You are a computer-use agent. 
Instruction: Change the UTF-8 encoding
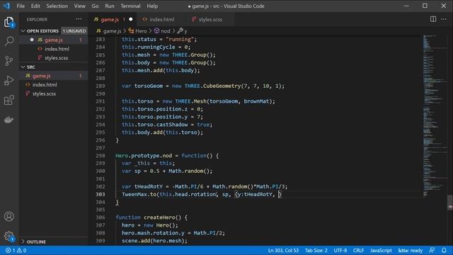(340, 250)
